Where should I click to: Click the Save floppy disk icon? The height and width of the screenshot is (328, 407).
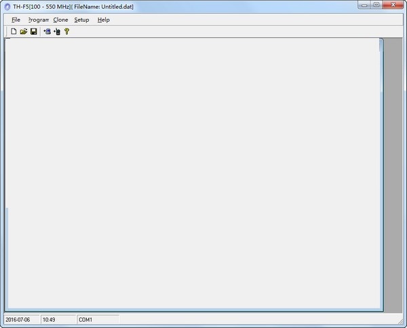[34, 31]
